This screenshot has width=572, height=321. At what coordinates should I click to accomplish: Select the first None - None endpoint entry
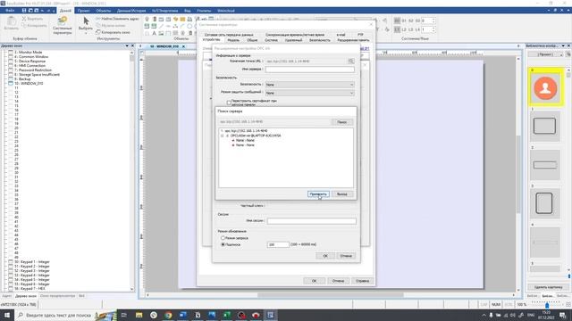pos(245,140)
